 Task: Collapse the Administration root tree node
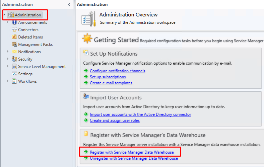point(4,14)
